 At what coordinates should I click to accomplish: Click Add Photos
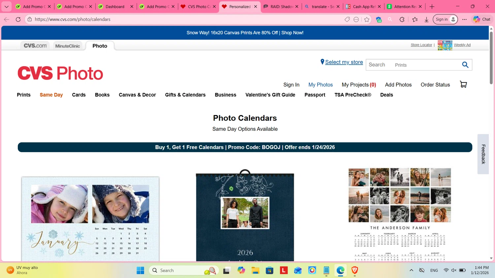398,85
